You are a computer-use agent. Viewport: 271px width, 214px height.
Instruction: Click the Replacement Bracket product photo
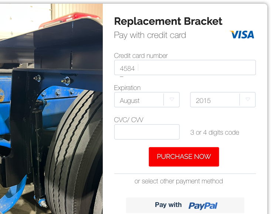pos(51,109)
